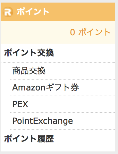
Task: Click the number 0 in the balance
Action: click(x=72, y=32)
